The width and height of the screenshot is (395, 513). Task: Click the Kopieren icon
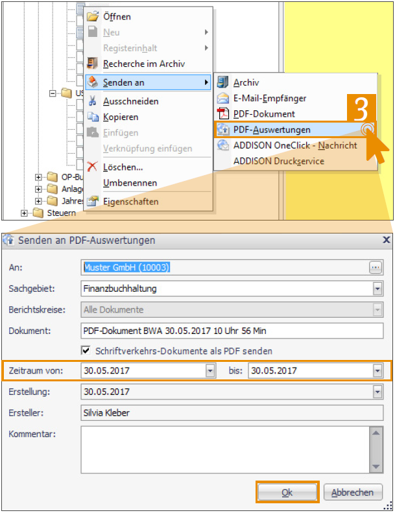coord(93,117)
